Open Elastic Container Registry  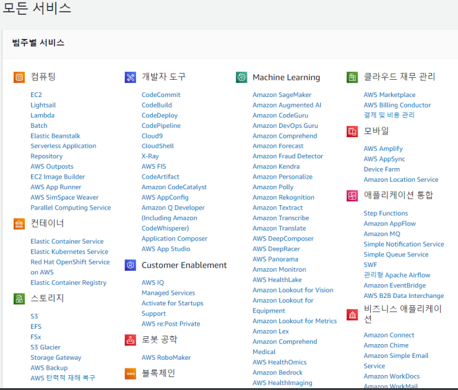tap(68, 282)
